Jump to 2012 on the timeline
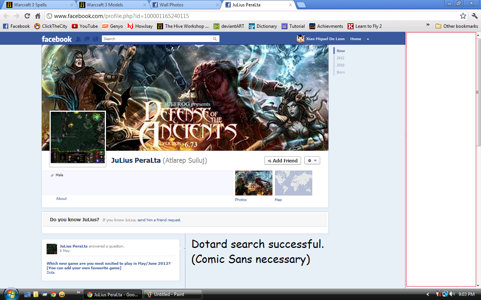Screen dimensions: 481x300 (340, 58)
